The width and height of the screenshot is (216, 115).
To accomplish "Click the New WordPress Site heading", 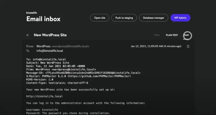I will (x=50, y=35).
